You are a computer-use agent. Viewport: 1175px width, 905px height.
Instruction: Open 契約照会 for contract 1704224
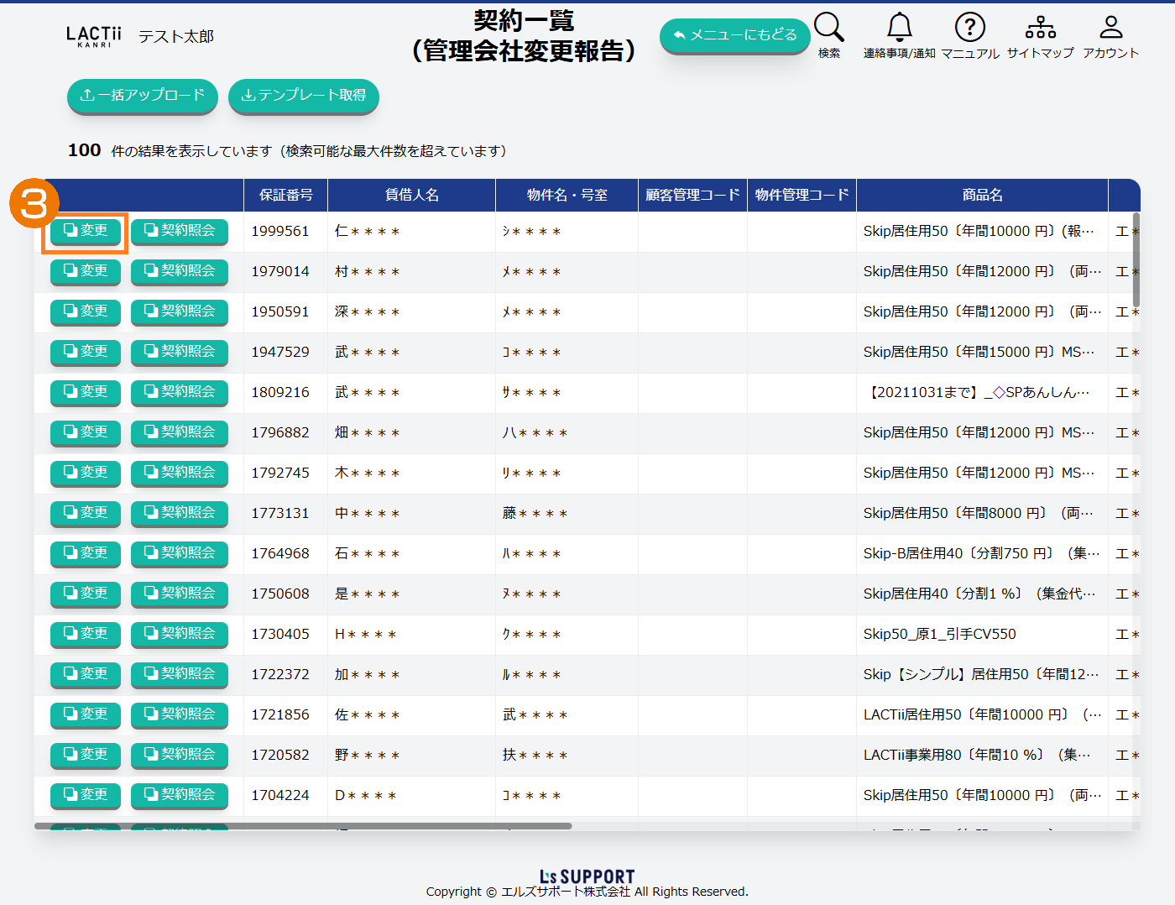coord(180,795)
